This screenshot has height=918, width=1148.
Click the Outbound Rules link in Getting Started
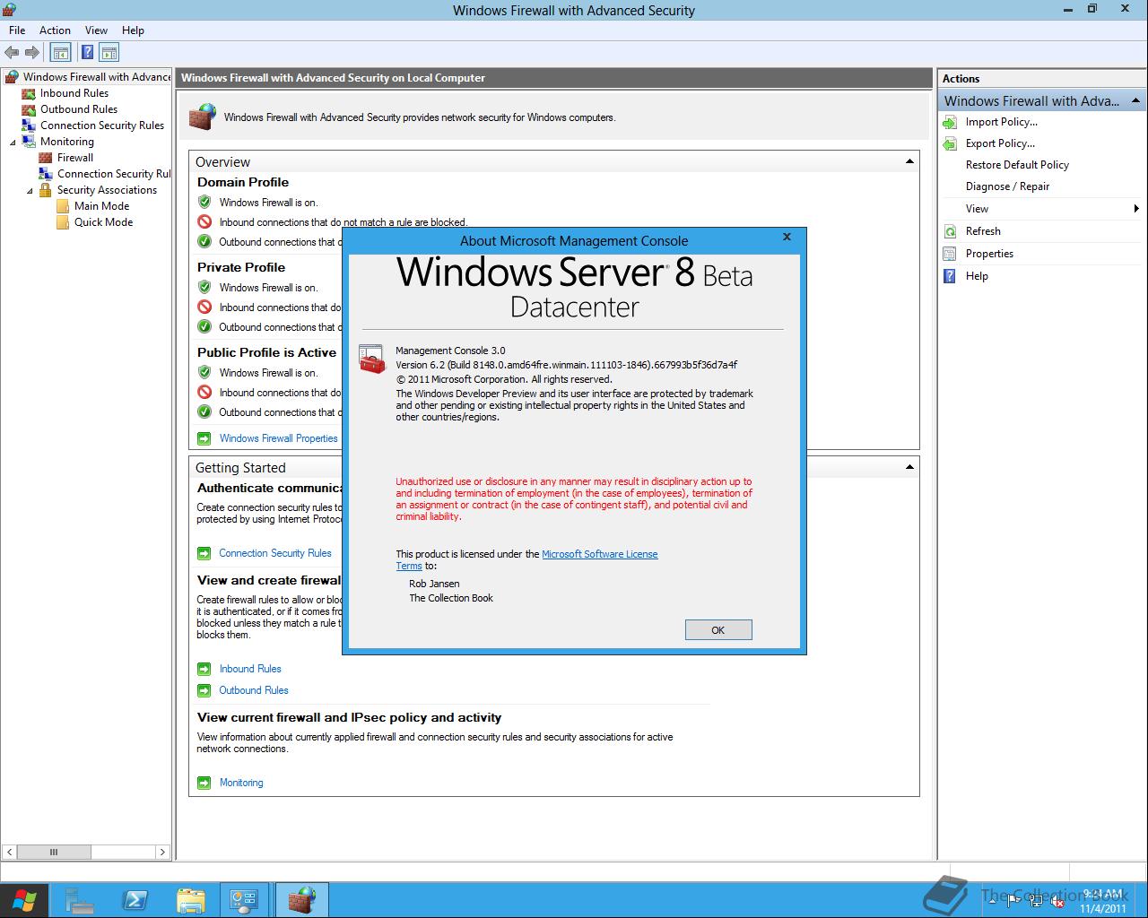[x=254, y=690]
